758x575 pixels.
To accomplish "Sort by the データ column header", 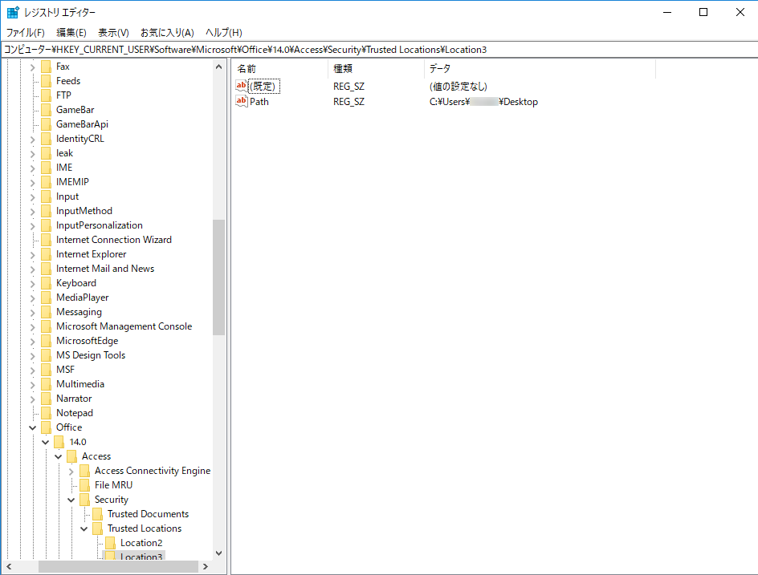I will (540, 68).
